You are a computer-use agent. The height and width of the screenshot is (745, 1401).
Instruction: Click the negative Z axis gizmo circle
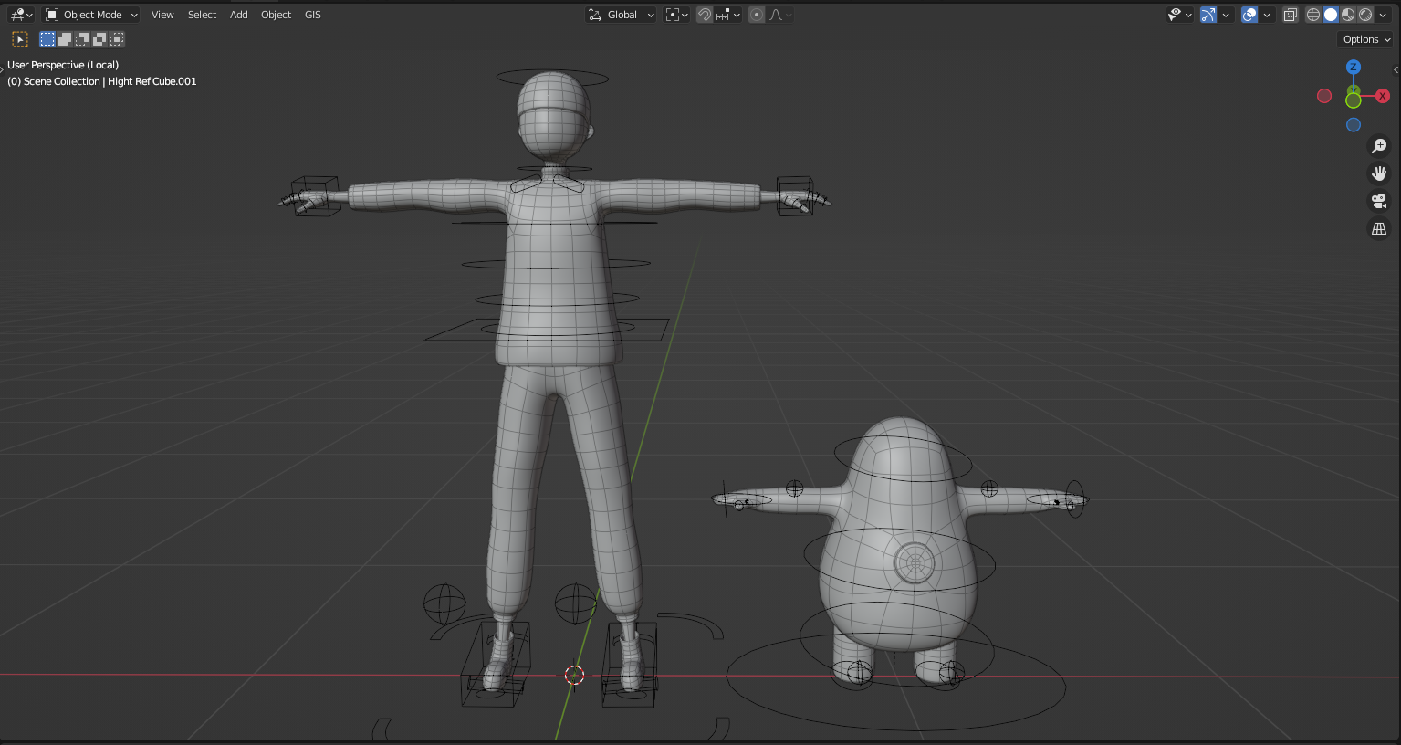tap(1354, 125)
